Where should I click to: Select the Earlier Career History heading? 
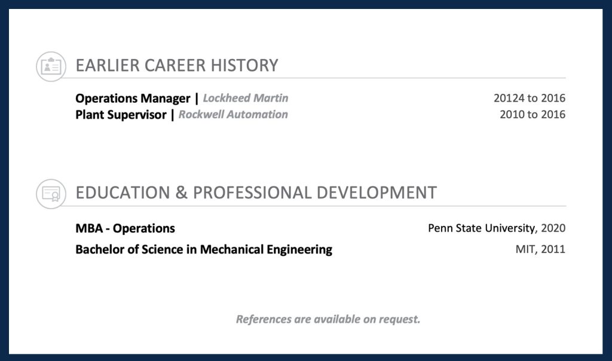coord(177,65)
